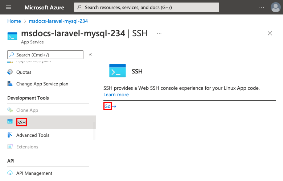Click the user account avatar
Screen dimensions: 283x181
coord(275,7)
